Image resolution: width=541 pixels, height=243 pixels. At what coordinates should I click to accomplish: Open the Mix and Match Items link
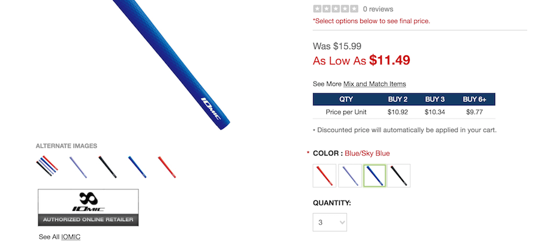(x=375, y=84)
